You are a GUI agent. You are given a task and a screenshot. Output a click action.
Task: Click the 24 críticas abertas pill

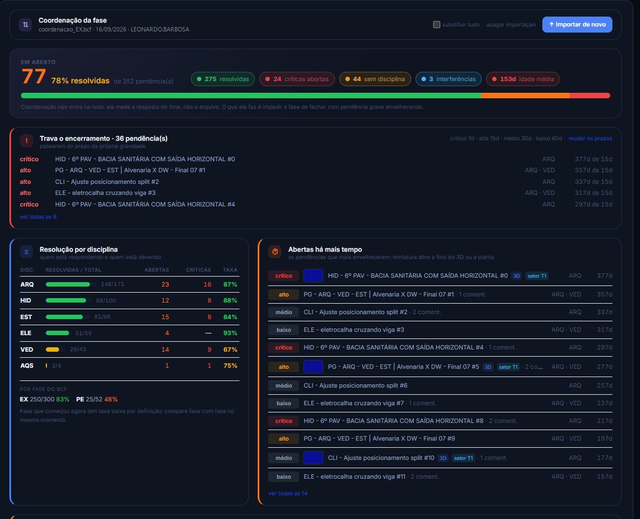297,79
